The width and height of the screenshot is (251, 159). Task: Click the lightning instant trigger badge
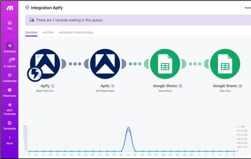click(x=35, y=74)
